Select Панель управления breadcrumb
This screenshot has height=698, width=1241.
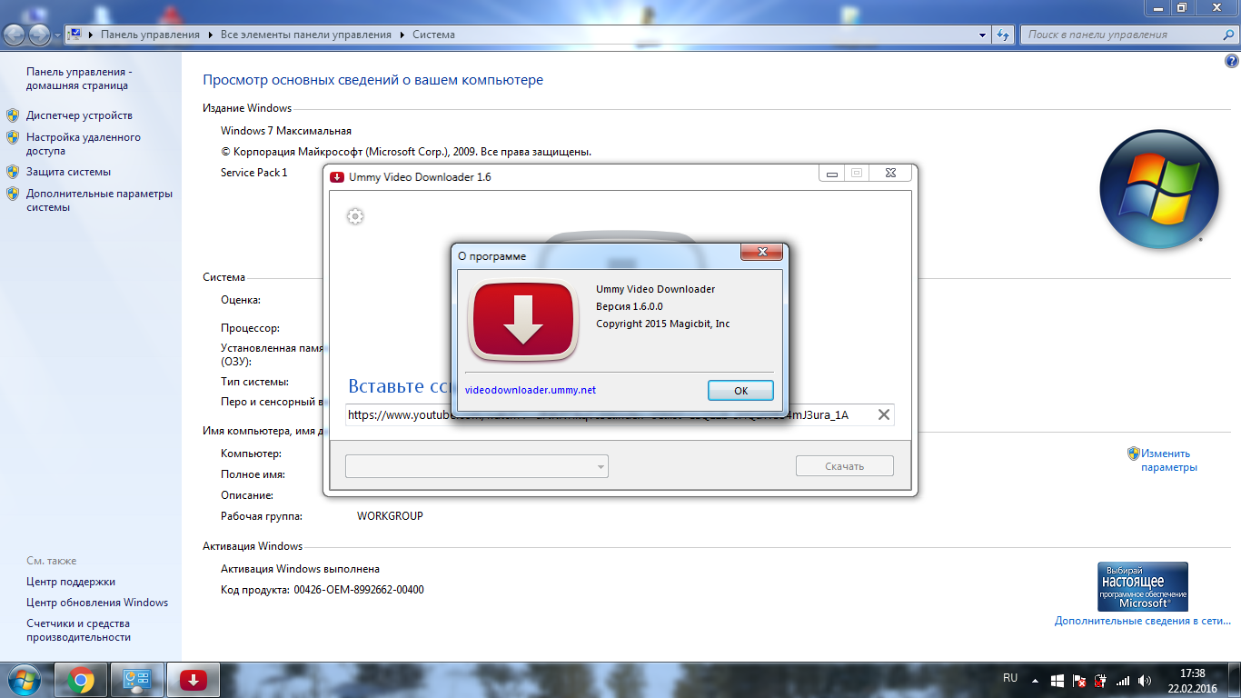point(150,35)
